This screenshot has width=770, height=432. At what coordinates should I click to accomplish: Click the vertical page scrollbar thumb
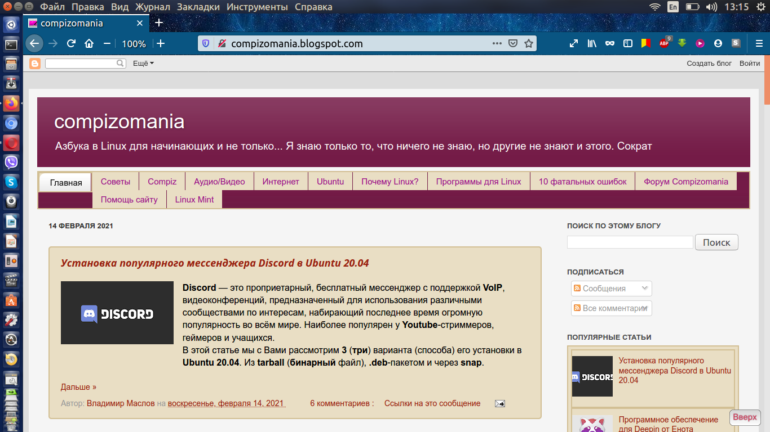767,80
